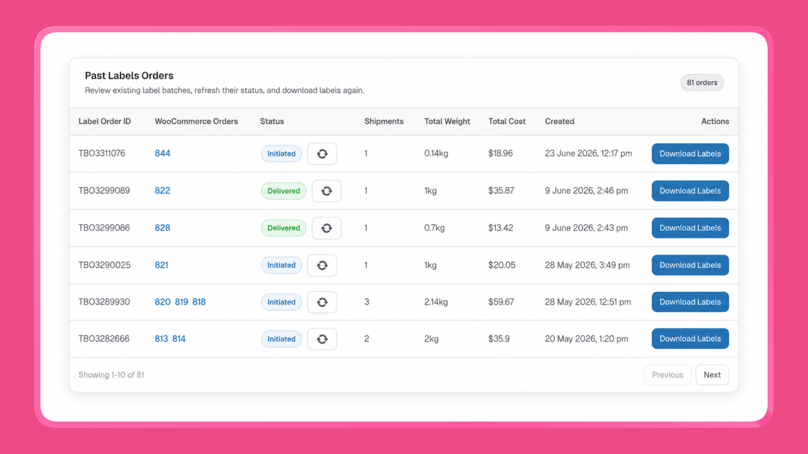This screenshot has height=454, width=808.
Task: Select label order ID TBO3282666
Action: coord(104,339)
